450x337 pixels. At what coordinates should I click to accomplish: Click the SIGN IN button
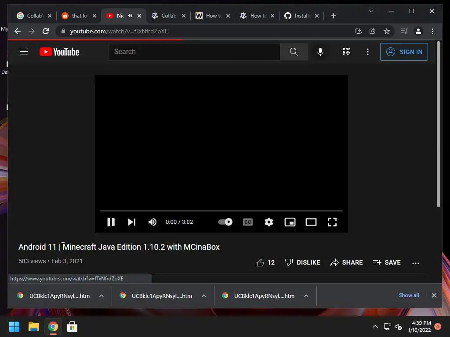click(404, 52)
